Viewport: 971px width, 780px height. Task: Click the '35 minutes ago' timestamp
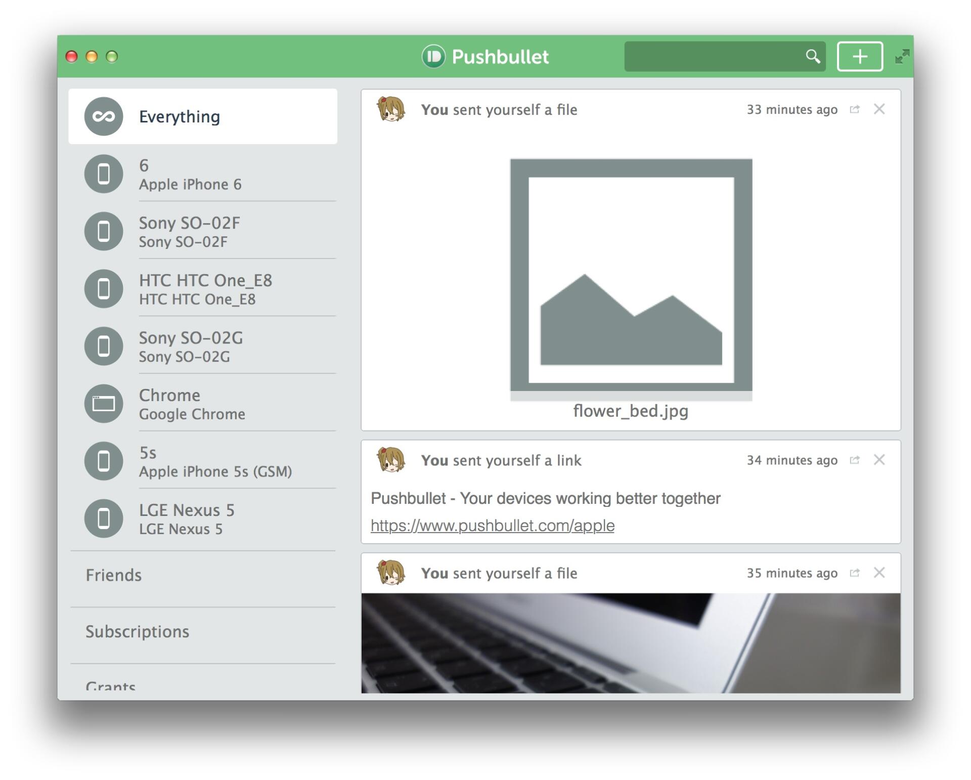[792, 573]
